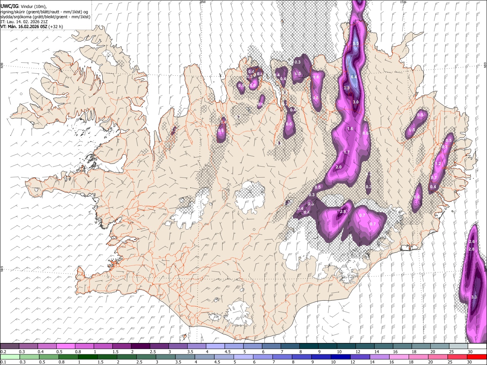Click the lower legend bright red swatch after 30
Viewport: 487px width, 365px height.
(x=477, y=357)
